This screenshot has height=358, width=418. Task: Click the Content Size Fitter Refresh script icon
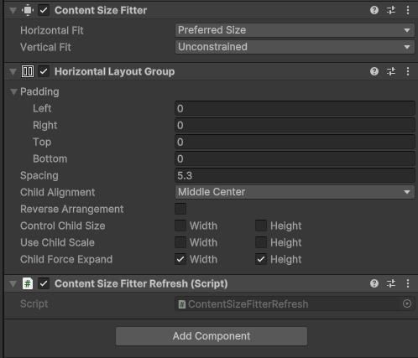[x=28, y=283]
